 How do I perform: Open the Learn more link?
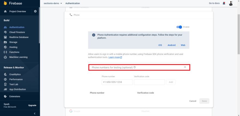point(115,57)
